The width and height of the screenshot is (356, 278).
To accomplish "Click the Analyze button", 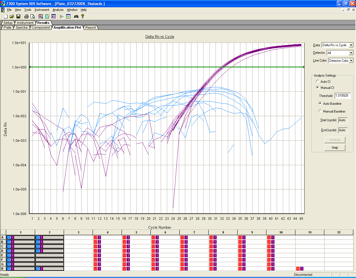I will tap(335, 140).
